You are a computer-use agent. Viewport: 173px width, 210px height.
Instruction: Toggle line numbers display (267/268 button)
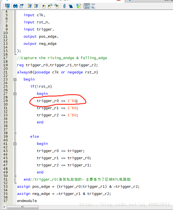tap(87, 6)
